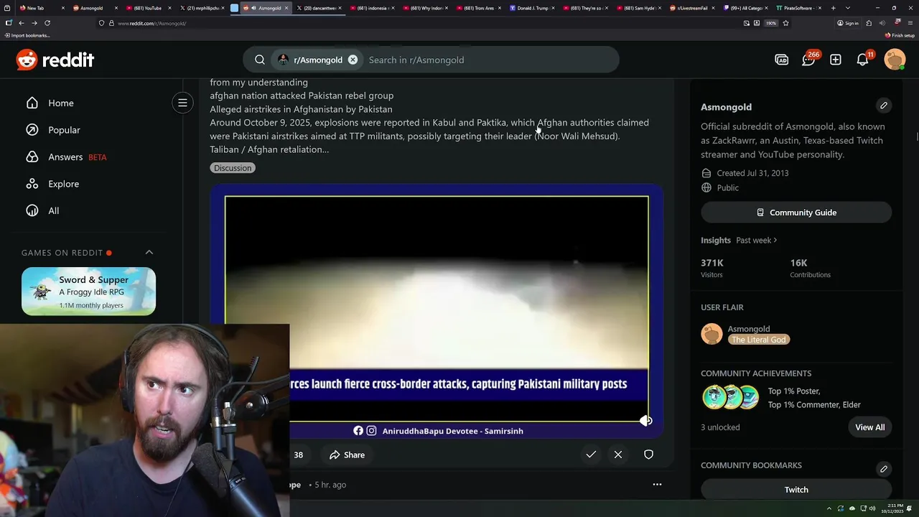Switch to the (681) YouTube tab
The image size is (919, 517).
point(148,8)
